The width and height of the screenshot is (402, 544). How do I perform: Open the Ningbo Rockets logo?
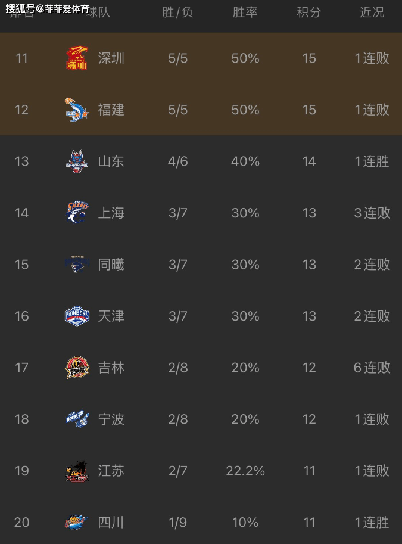click(x=77, y=419)
